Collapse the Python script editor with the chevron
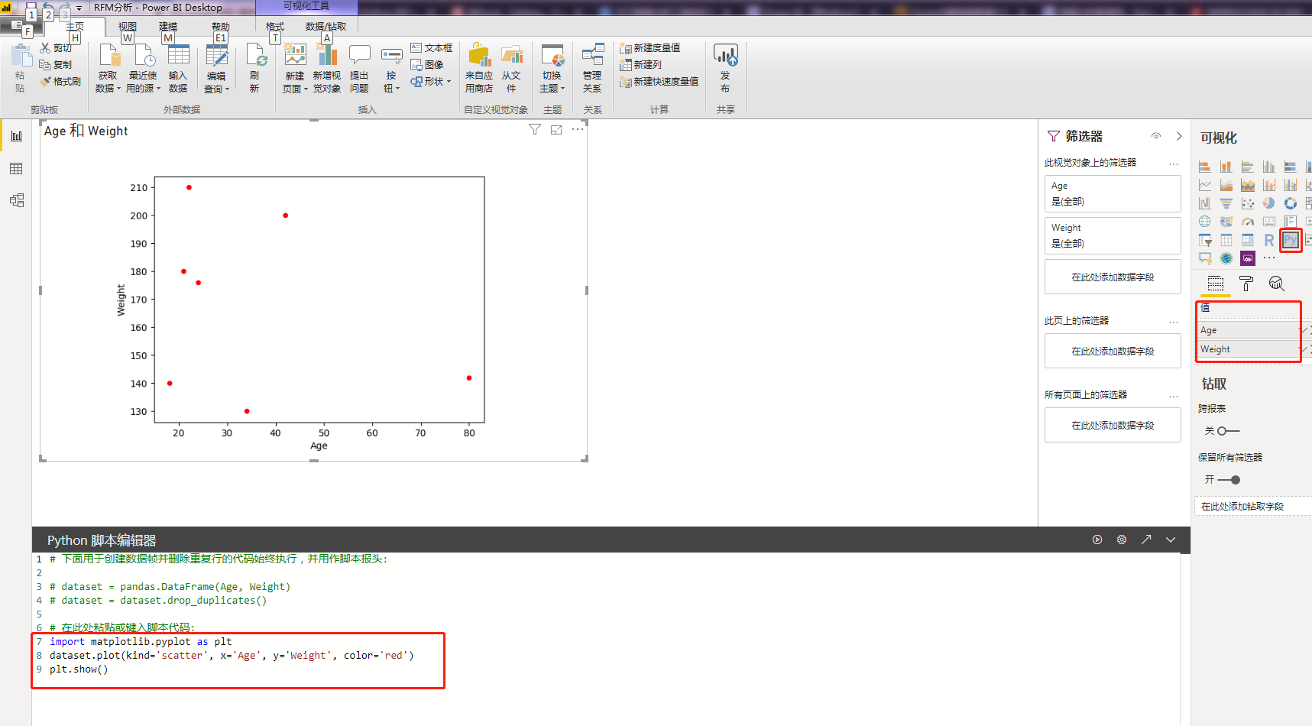The width and height of the screenshot is (1312, 726). tap(1170, 540)
